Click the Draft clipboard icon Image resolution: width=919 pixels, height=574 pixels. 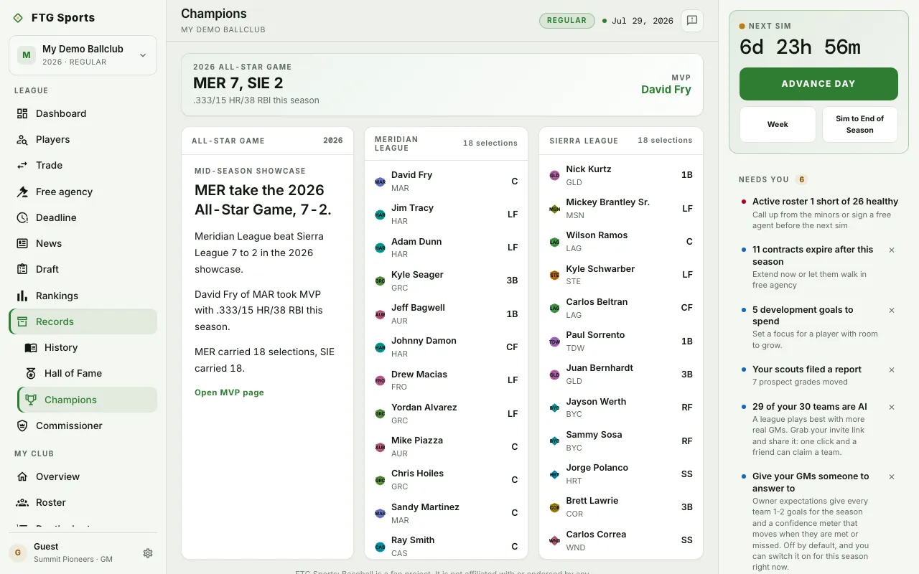(22, 269)
